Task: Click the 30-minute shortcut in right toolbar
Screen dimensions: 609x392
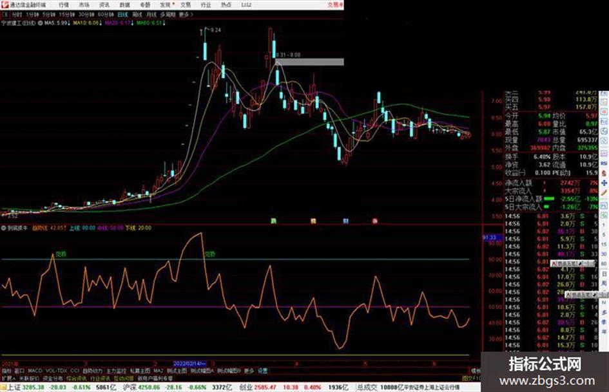Action: 604,254
